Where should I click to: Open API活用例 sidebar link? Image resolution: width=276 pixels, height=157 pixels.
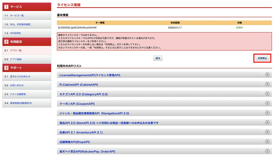(15, 33)
